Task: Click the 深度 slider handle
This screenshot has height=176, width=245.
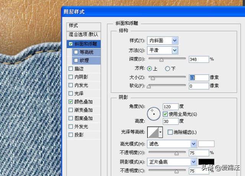Action: [x=162, y=60]
